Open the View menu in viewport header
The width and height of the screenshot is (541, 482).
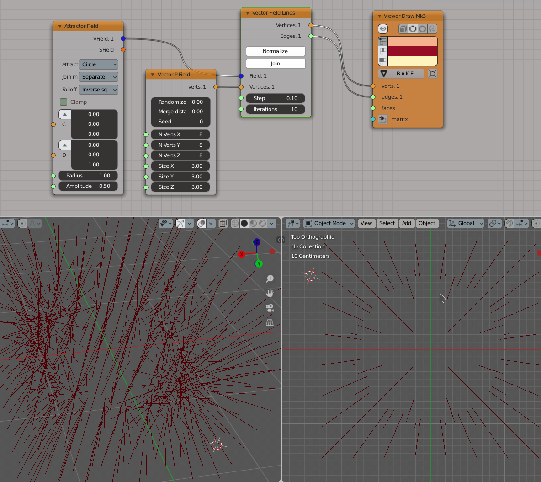click(366, 223)
